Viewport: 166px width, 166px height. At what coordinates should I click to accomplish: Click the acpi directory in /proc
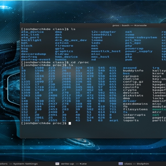point(114,120)
